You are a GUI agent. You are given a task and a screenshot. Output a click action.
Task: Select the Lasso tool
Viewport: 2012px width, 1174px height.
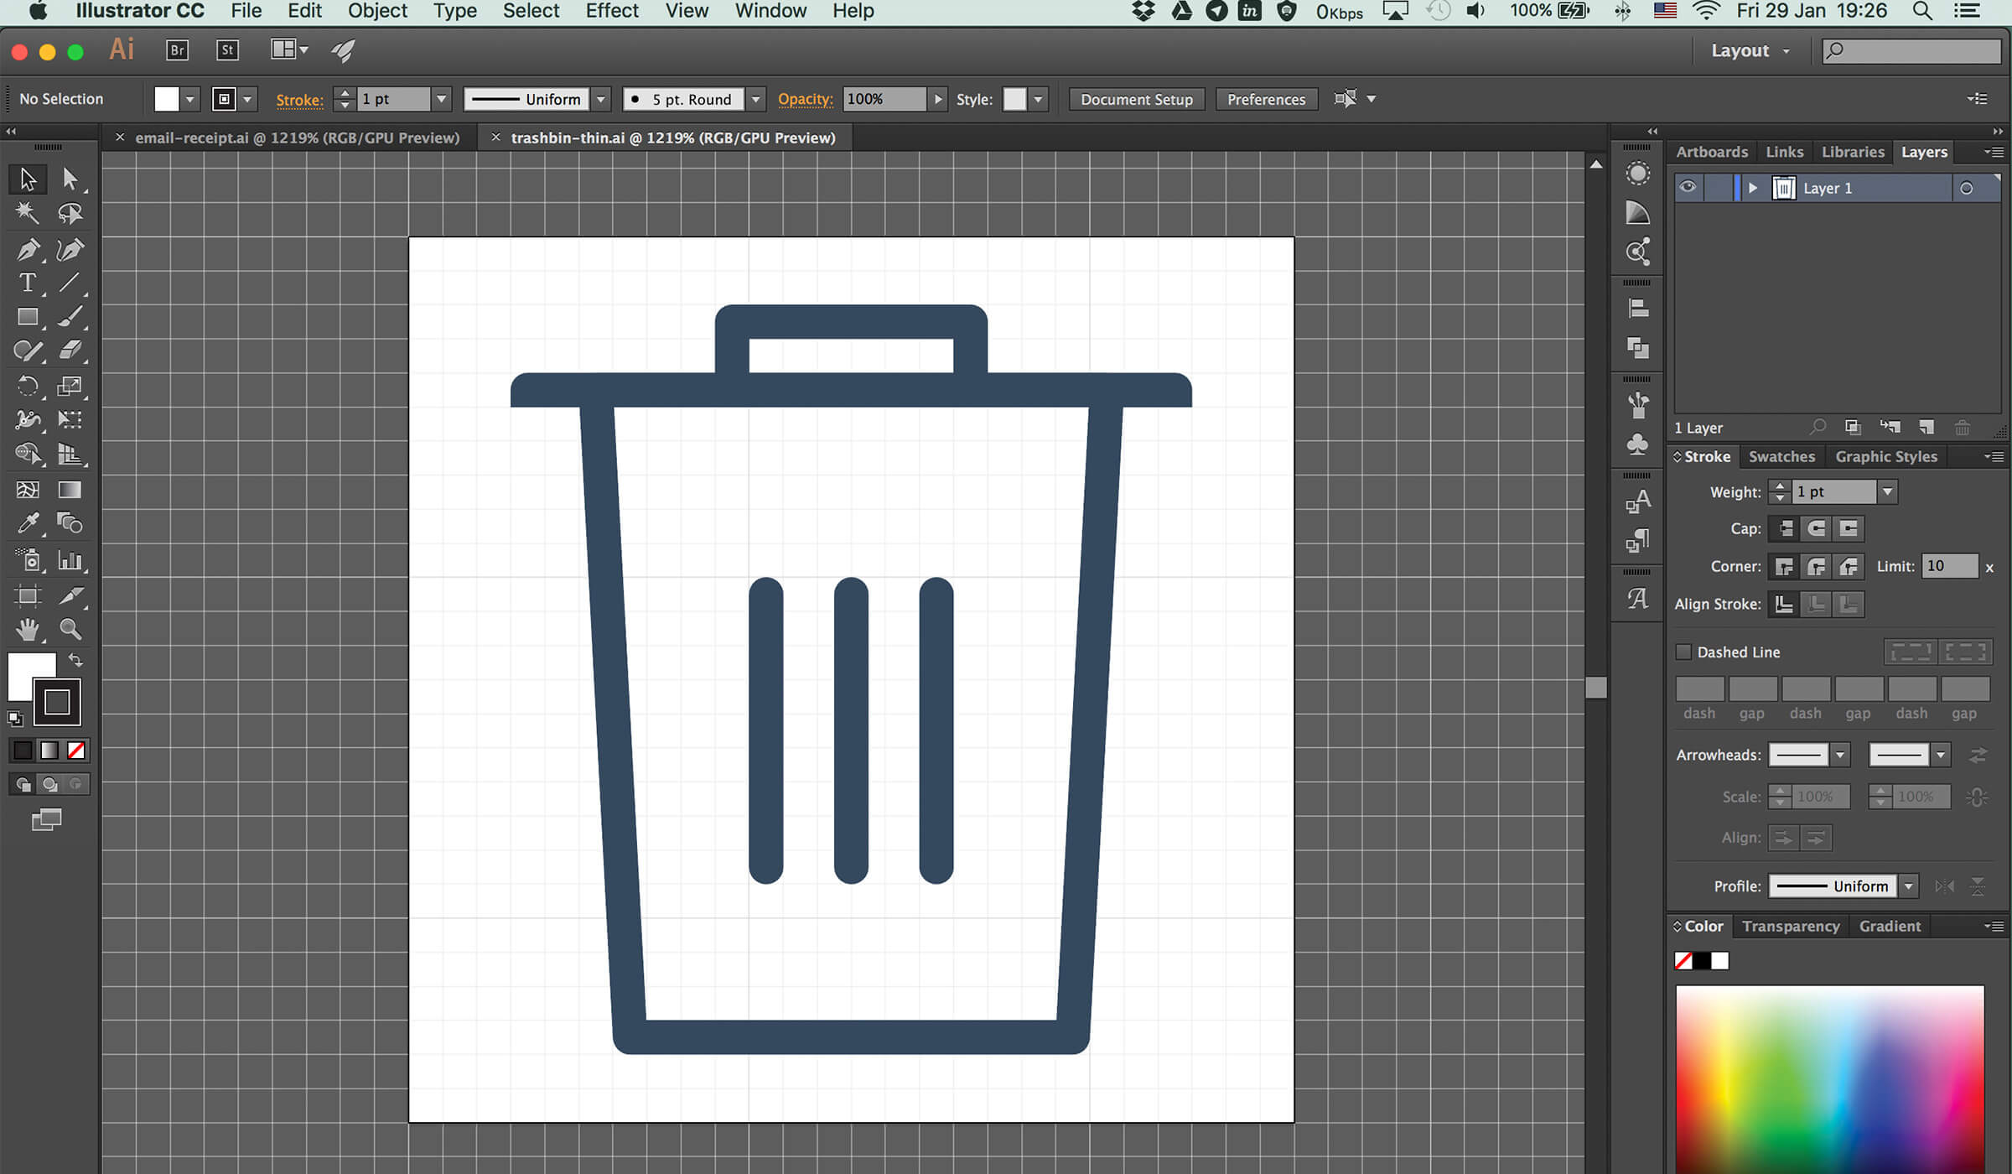(70, 214)
